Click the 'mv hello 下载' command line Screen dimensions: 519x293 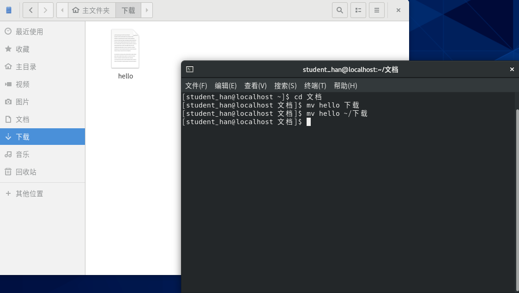tap(271, 105)
